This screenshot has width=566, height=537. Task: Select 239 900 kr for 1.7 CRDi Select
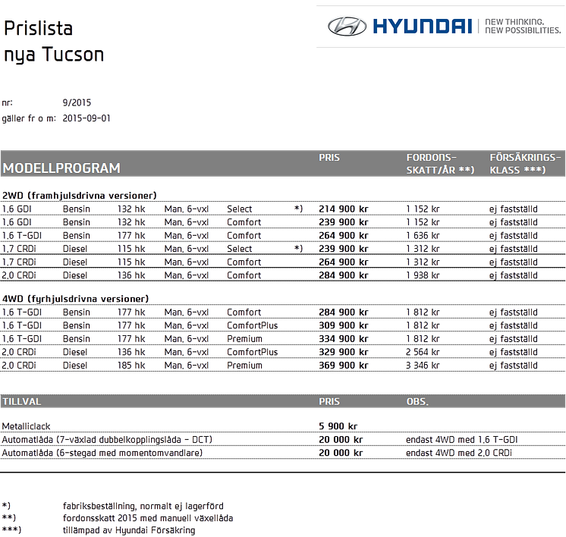(343, 249)
